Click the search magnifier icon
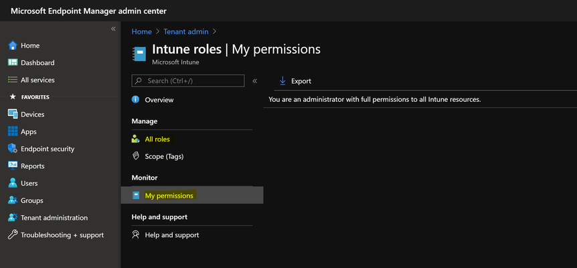The width and height of the screenshot is (577, 268). [x=139, y=80]
